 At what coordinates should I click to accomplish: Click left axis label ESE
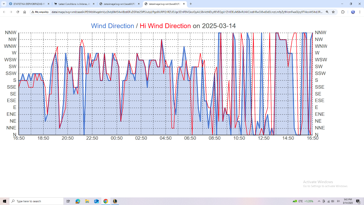coord(12,101)
